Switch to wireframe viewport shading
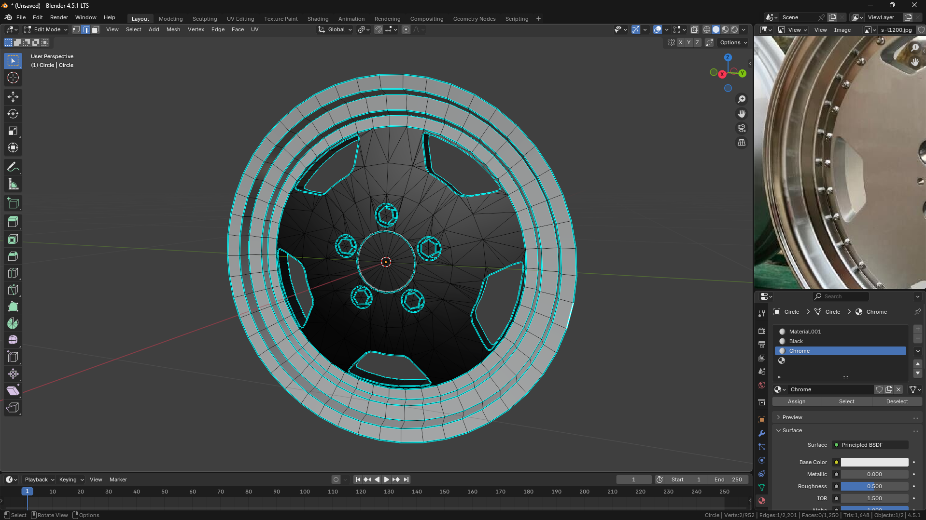 [x=707, y=29]
